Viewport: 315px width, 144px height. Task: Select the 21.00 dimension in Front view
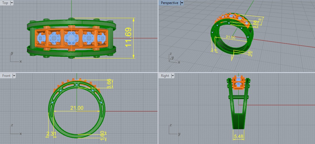coord(77,108)
